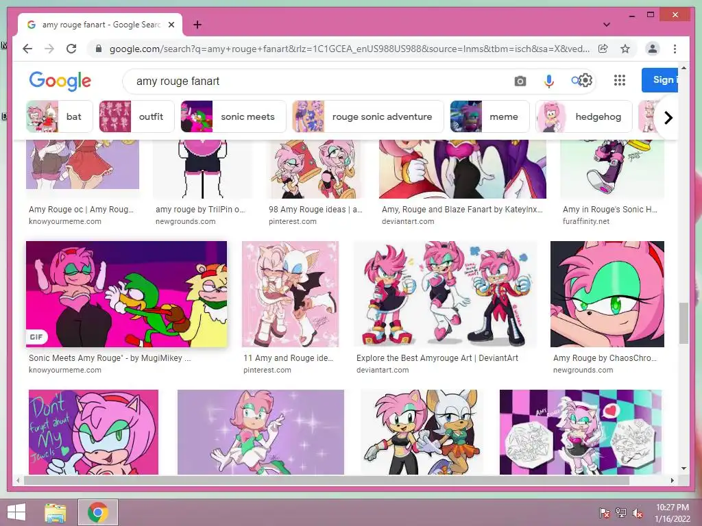Open Amy in Rouge's Sonic thumbnail
Viewport: 702px width, 526px height.
tap(612, 169)
